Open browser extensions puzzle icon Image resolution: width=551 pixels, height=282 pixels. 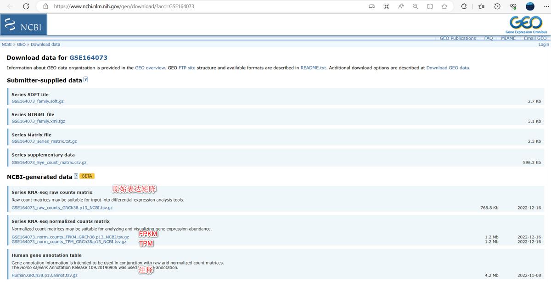(x=464, y=6)
